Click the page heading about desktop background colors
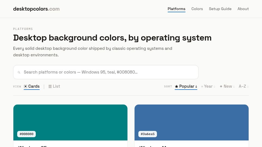 click(x=112, y=38)
